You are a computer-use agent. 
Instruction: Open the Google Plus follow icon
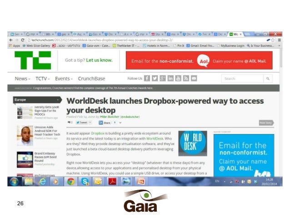[163, 78]
